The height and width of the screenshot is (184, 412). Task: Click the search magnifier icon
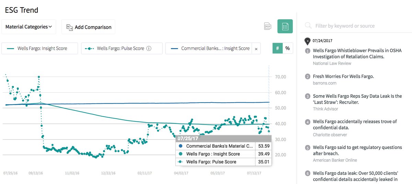pos(308,26)
